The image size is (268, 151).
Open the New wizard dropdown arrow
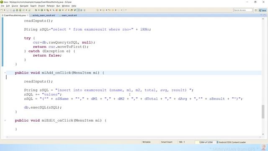point(5,10)
